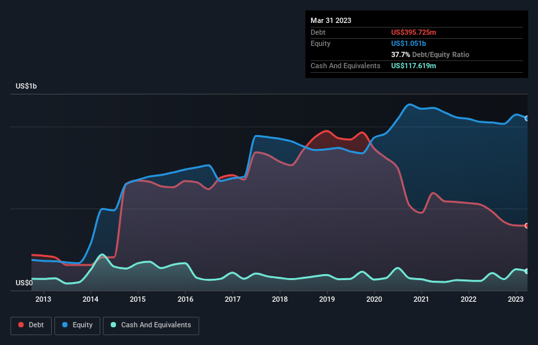Click the 2022 x-axis label
The image size is (538, 345).
click(469, 299)
